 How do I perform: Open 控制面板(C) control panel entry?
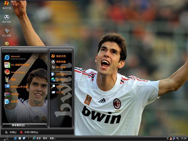tap(59, 74)
